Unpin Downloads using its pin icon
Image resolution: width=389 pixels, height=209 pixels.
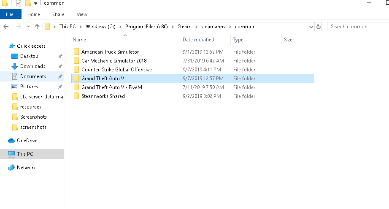(x=60, y=67)
